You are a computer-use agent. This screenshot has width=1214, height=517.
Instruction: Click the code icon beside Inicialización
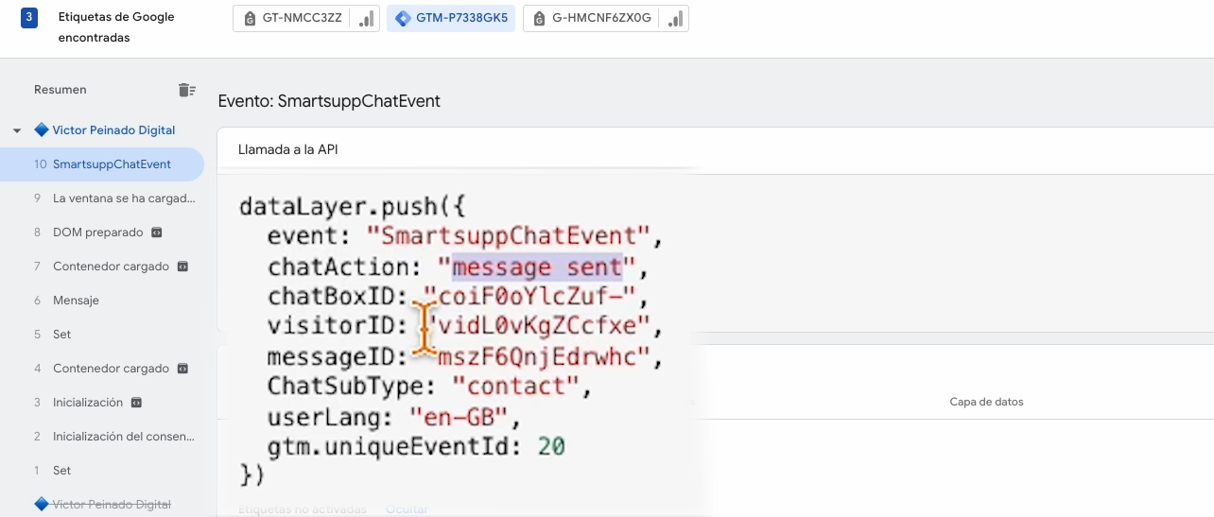[136, 403]
